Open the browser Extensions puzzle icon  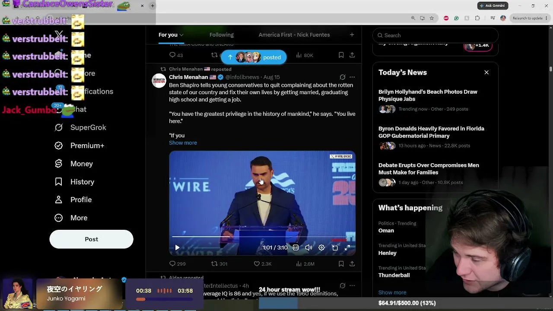pos(477,18)
